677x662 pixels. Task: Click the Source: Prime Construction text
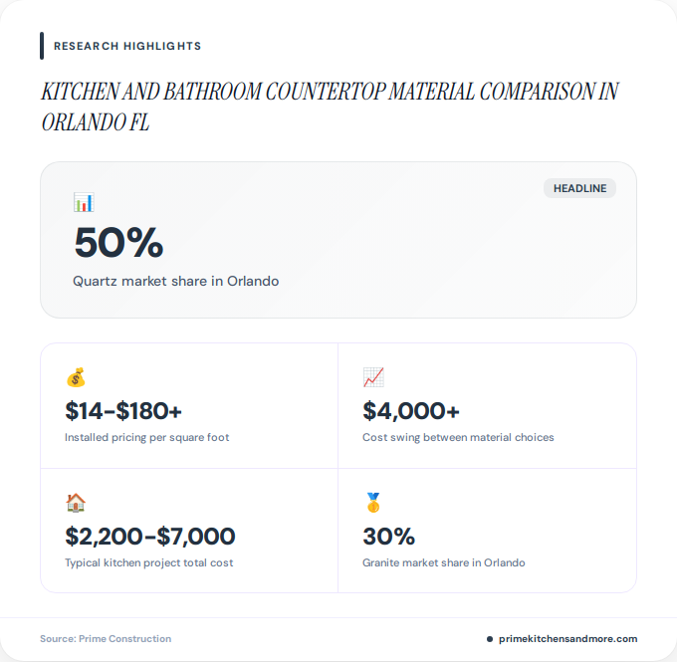point(106,639)
